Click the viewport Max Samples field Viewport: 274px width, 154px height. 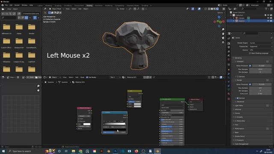click(x=260, y=69)
